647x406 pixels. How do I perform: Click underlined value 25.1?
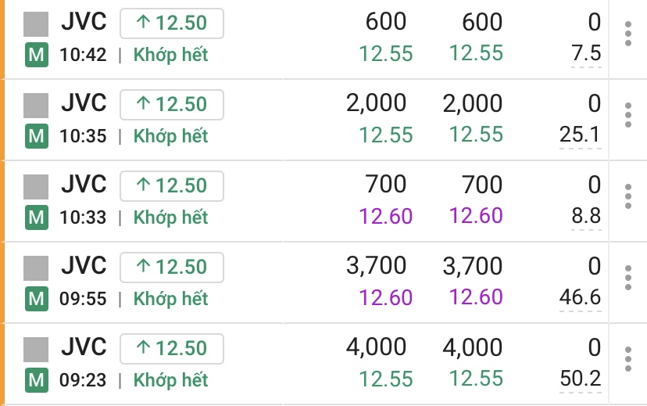click(x=580, y=135)
